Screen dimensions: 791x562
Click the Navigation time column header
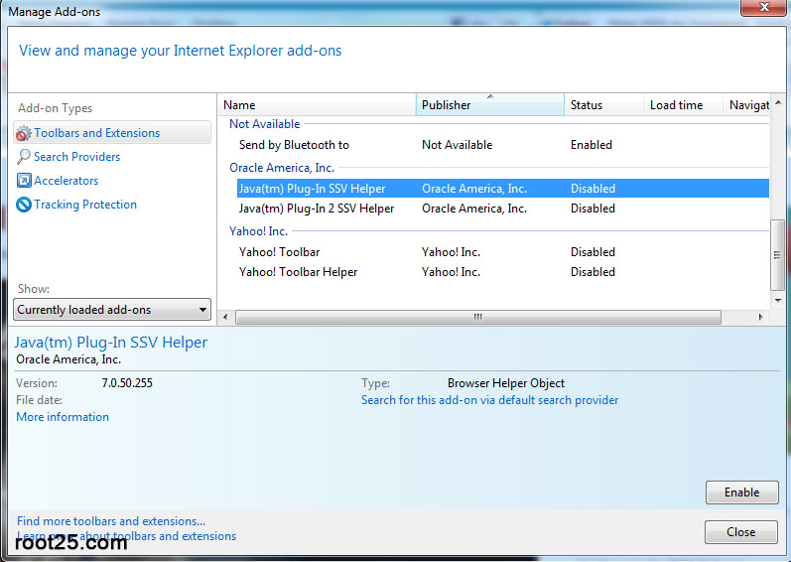(x=746, y=105)
